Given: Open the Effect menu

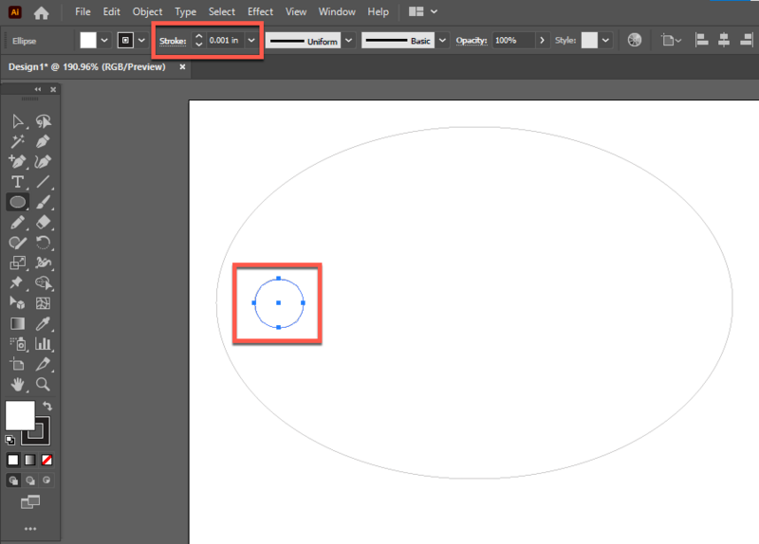Looking at the screenshot, I should pos(260,11).
